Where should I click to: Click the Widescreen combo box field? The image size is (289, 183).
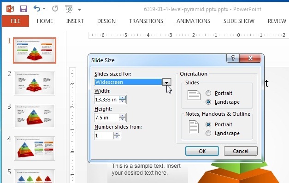(128, 82)
